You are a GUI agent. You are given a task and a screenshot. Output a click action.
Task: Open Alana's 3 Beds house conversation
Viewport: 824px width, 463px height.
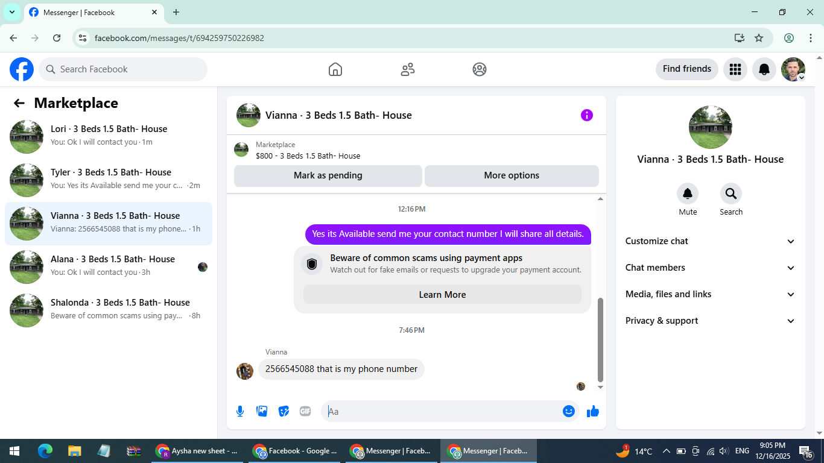coord(109,267)
